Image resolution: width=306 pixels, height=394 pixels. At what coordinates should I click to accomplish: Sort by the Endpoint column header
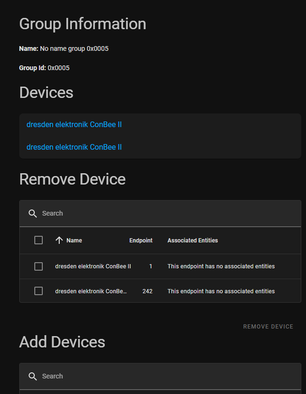pyautogui.click(x=141, y=241)
